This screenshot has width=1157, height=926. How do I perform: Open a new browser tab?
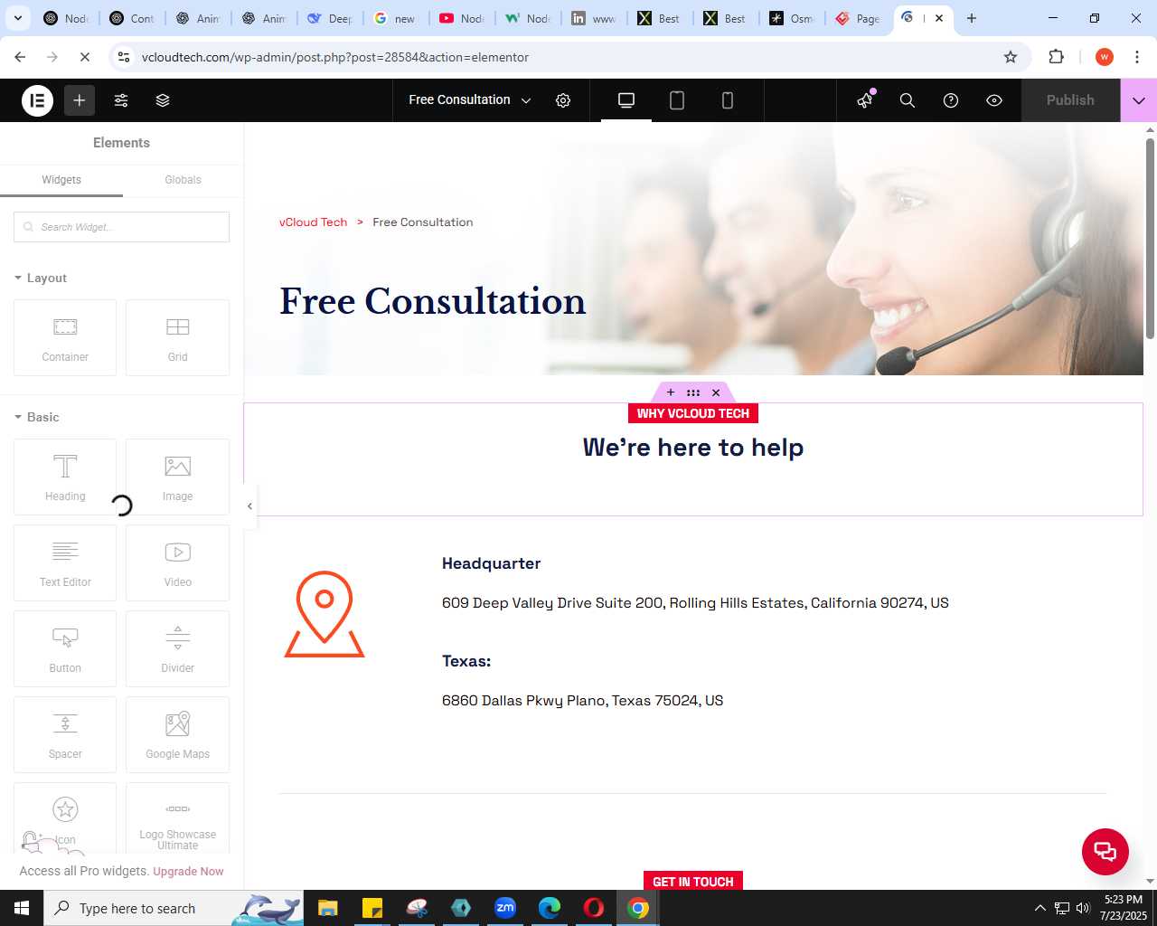coord(972,18)
